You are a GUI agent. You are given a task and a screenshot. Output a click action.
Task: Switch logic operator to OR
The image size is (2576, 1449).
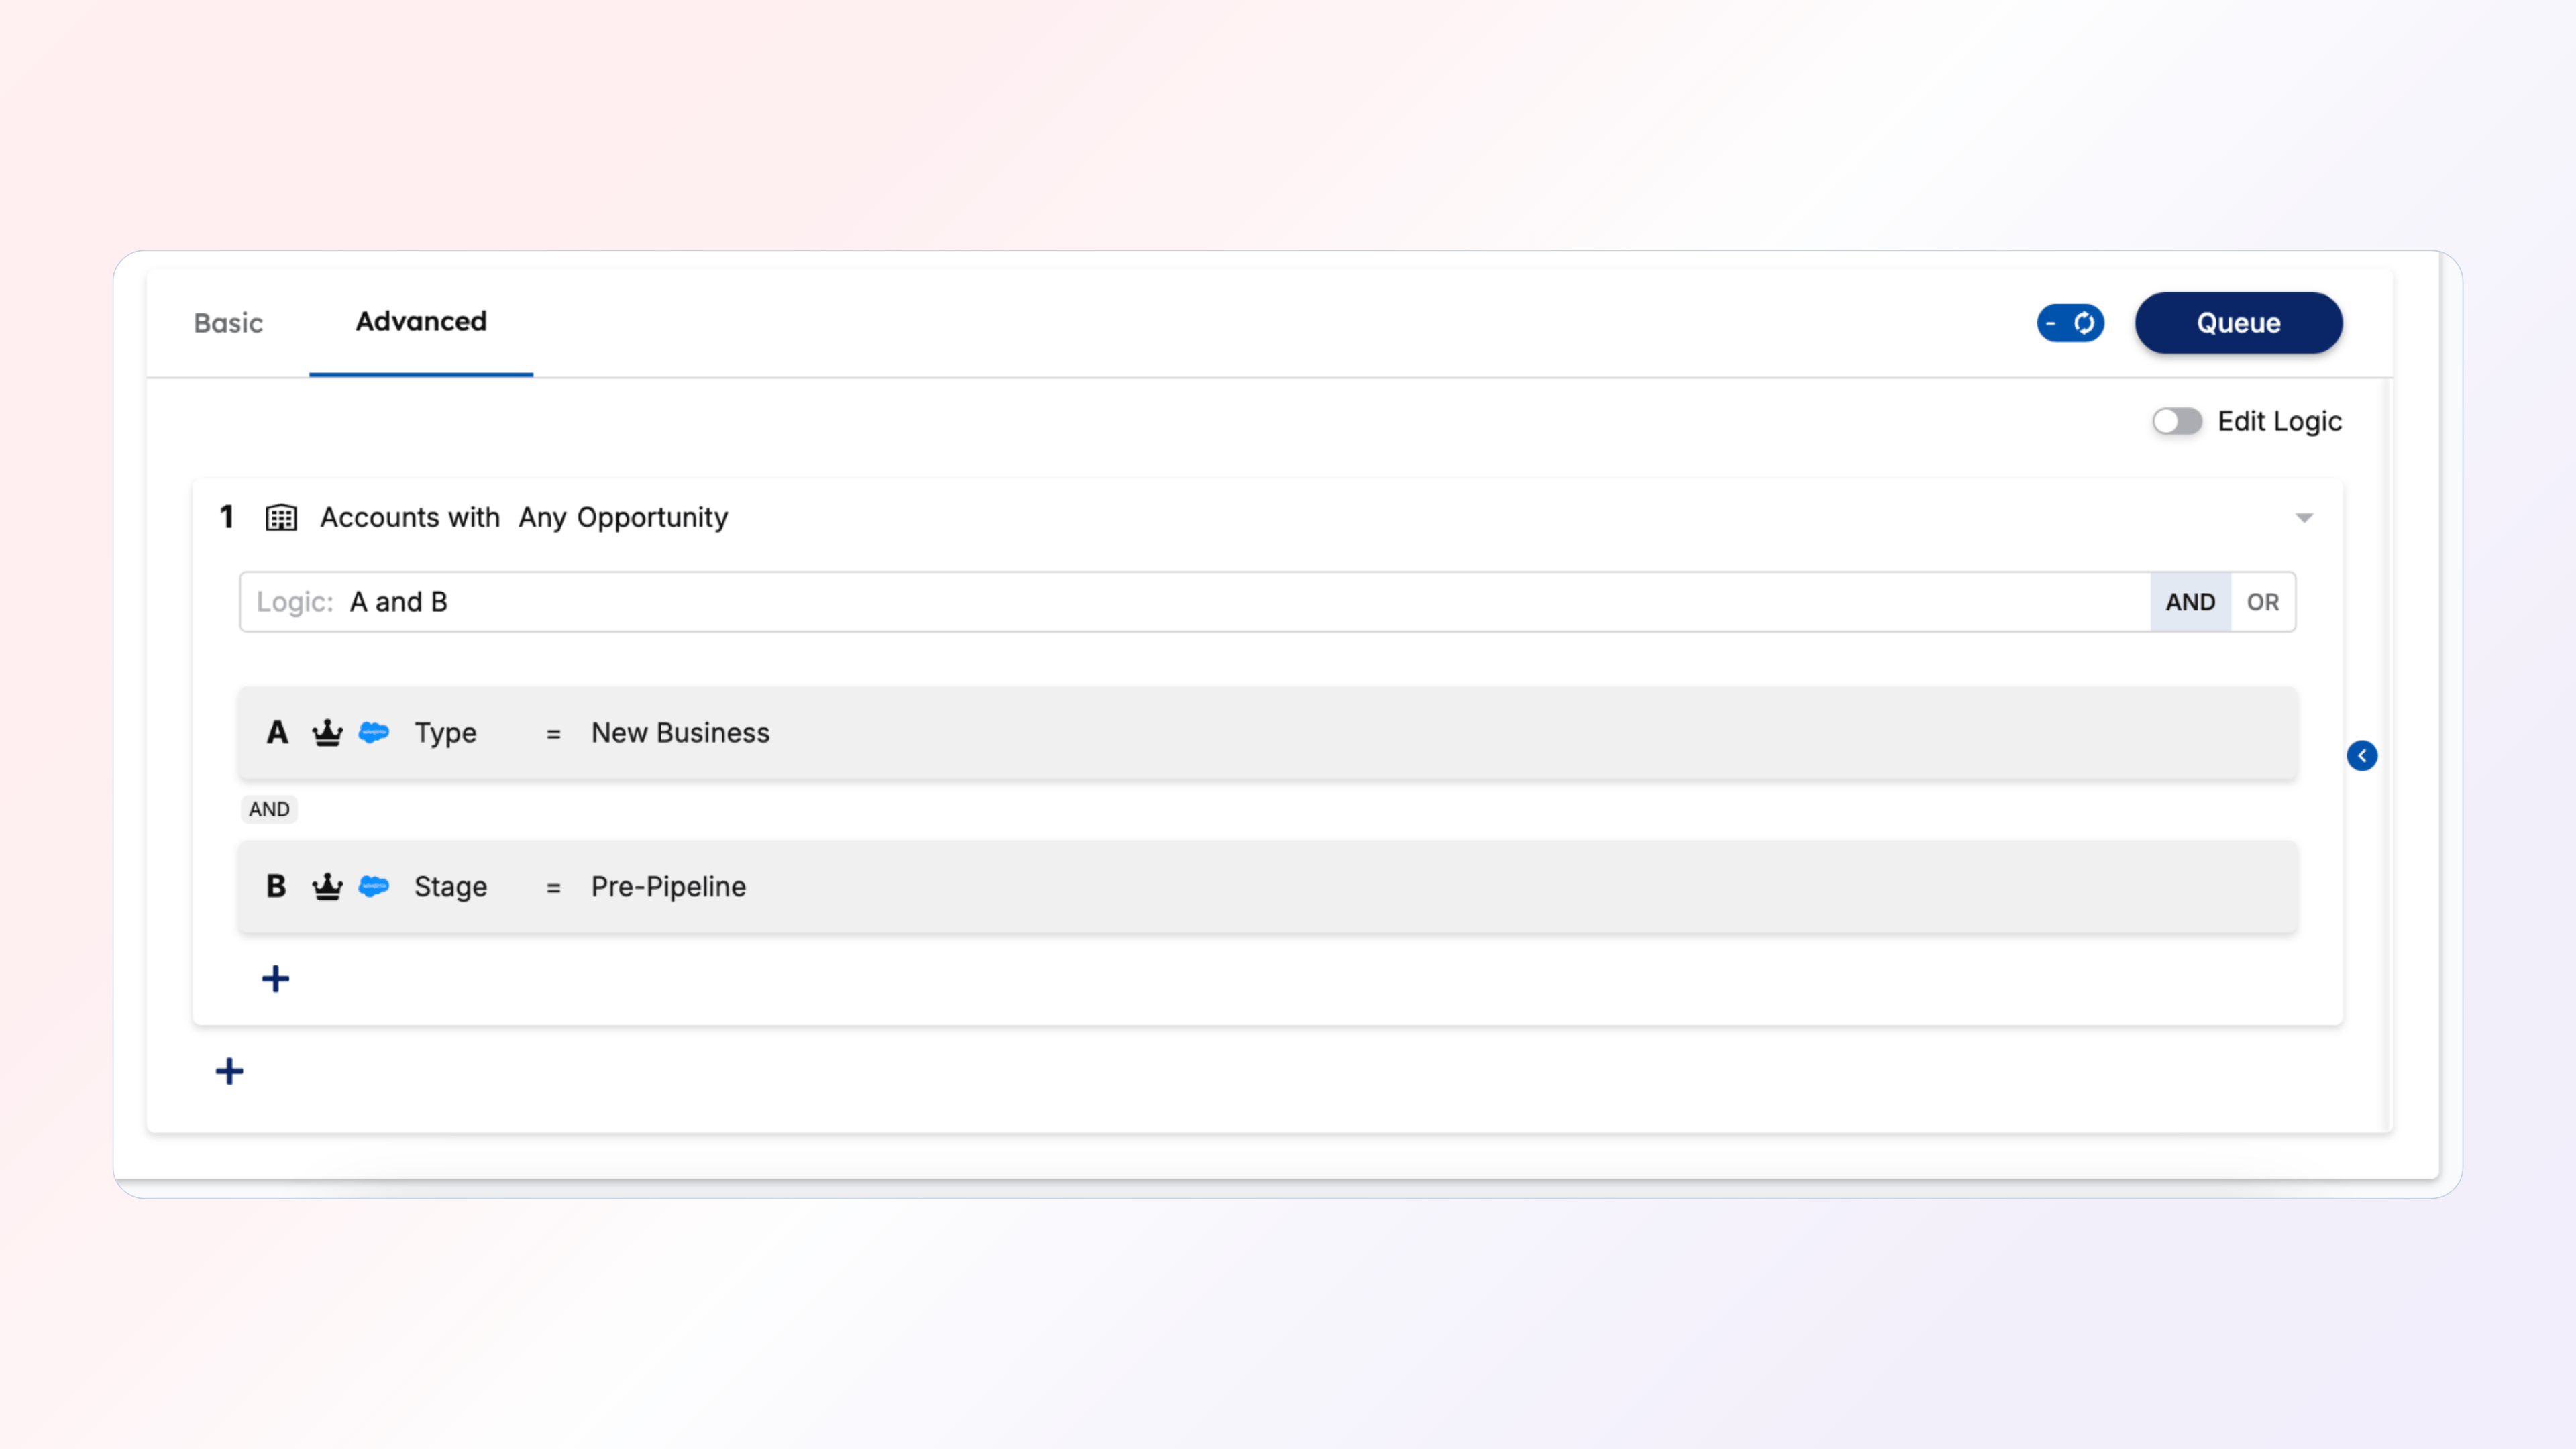click(x=2262, y=602)
